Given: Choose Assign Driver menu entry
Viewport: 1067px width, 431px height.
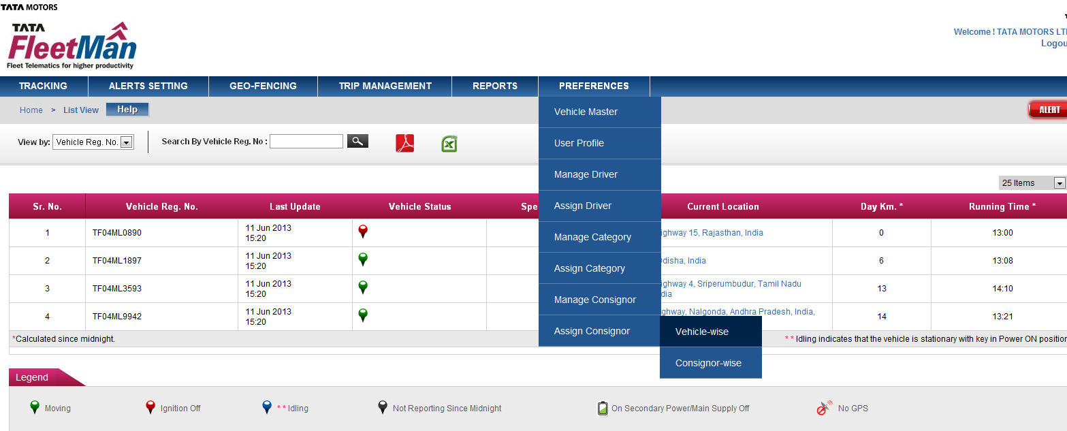Looking at the screenshot, I should (600, 206).
